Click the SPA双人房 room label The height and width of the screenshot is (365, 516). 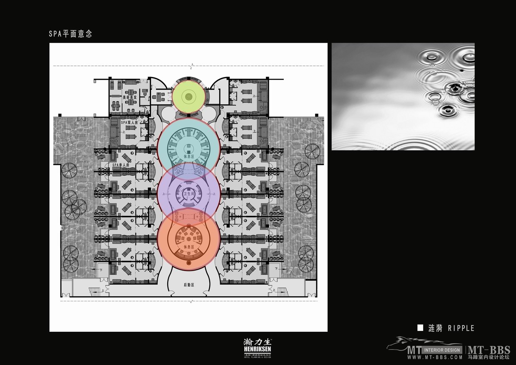point(129,123)
